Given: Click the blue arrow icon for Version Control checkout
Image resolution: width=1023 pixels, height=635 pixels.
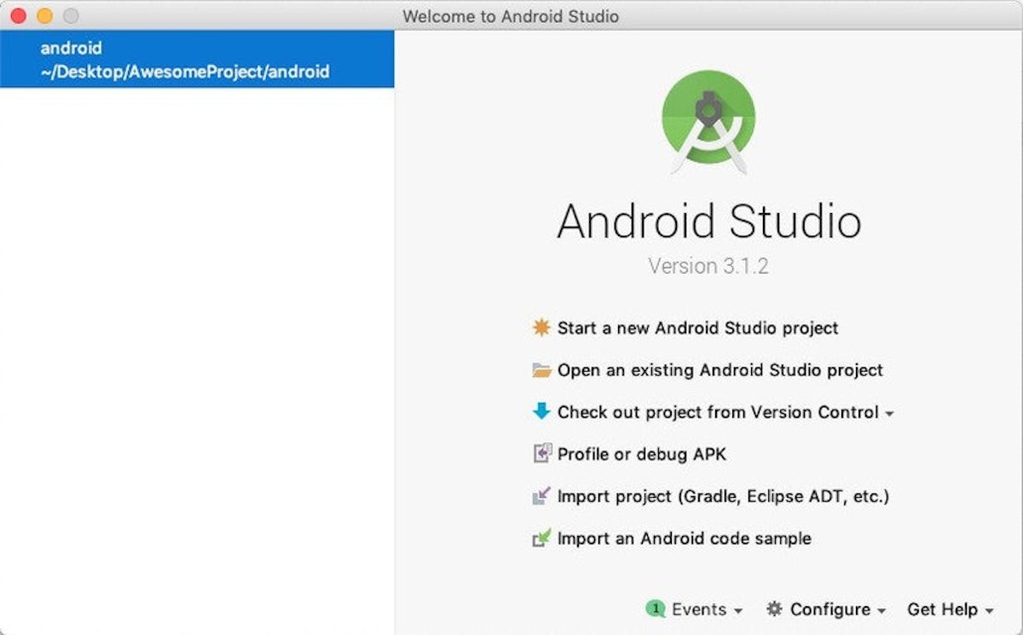Looking at the screenshot, I should (540, 412).
